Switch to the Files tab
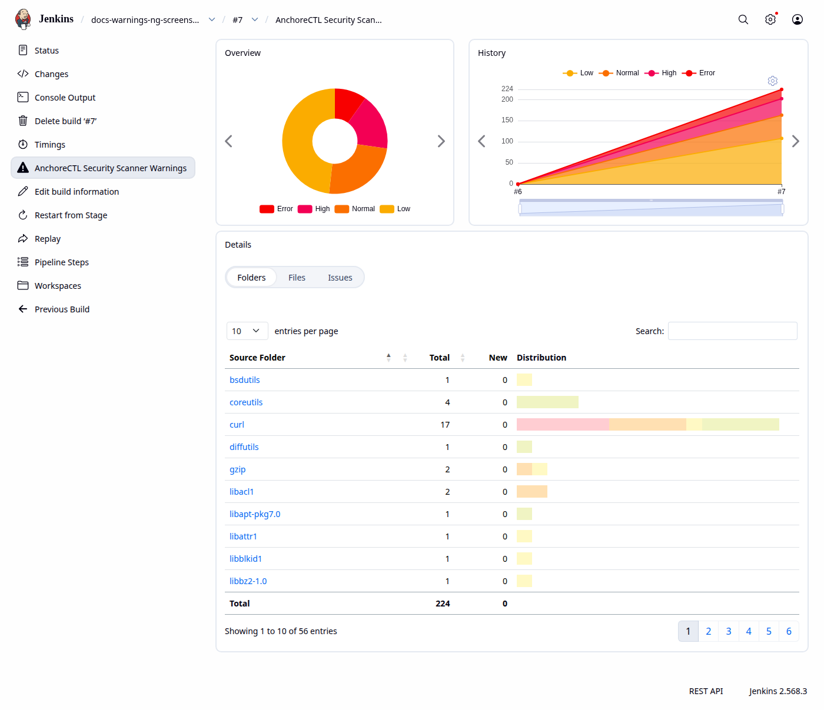This screenshot has width=824, height=710. click(x=297, y=277)
